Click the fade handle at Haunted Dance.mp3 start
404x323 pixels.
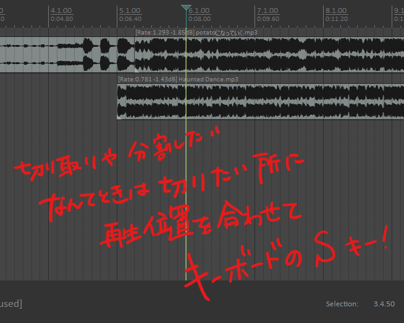coord(119,117)
